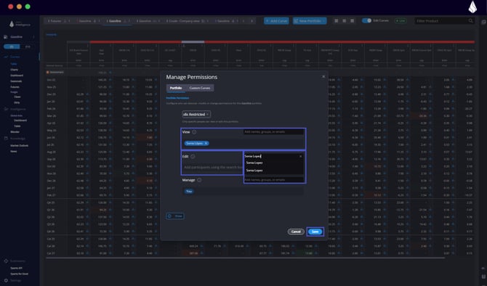The height and width of the screenshot is (286, 487).
Task: Click the horizontal table scrollbar
Action: click(x=246, y=258)
